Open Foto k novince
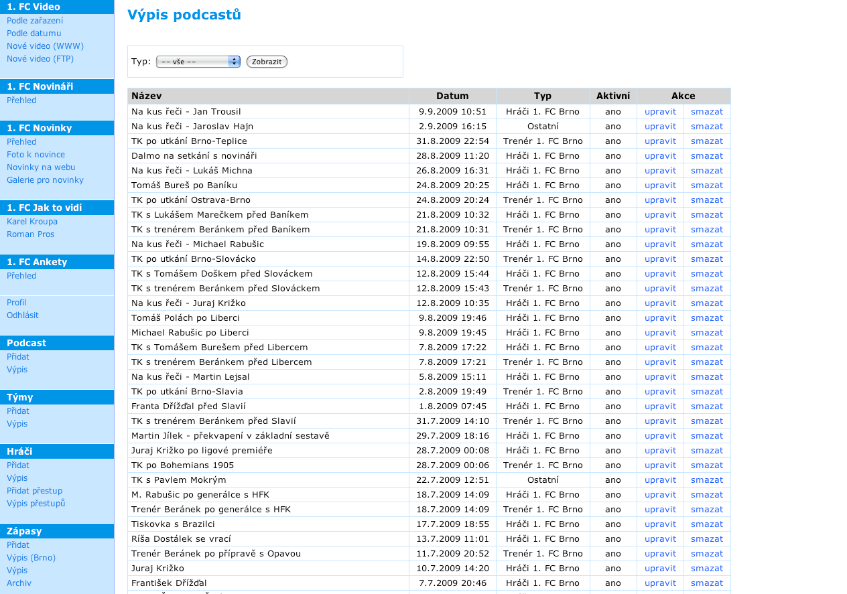This screenshot has width=847, height=594. point(36,155)
